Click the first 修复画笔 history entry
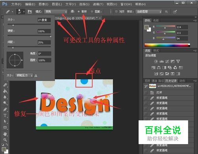The image size is (198, 154). coord(169,98)
